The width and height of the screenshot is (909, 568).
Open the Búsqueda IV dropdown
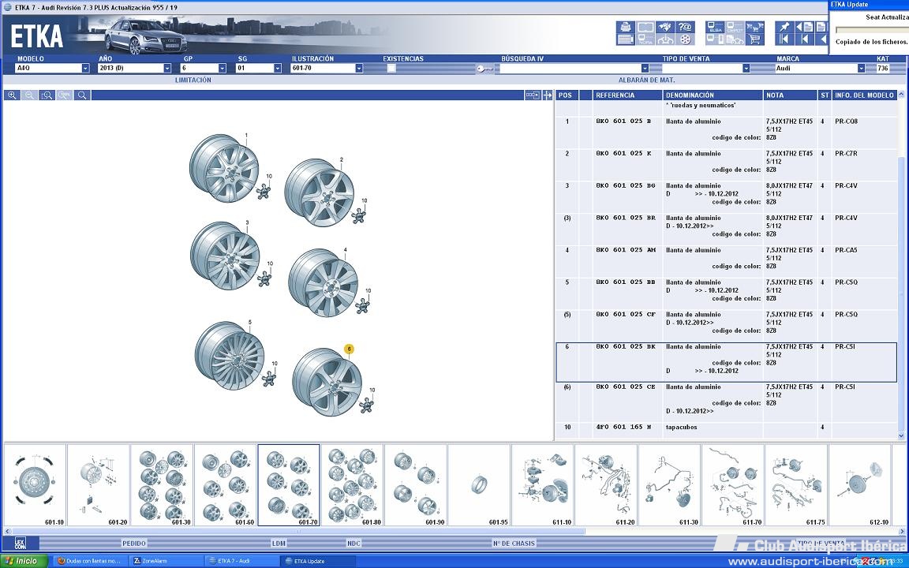point(645,69)
